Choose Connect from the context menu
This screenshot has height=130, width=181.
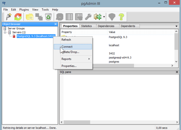(67, 47)
